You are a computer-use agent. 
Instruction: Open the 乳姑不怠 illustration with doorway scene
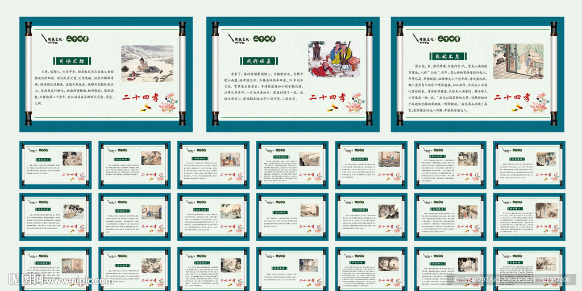pyautogui.click(x=518, y=61)
